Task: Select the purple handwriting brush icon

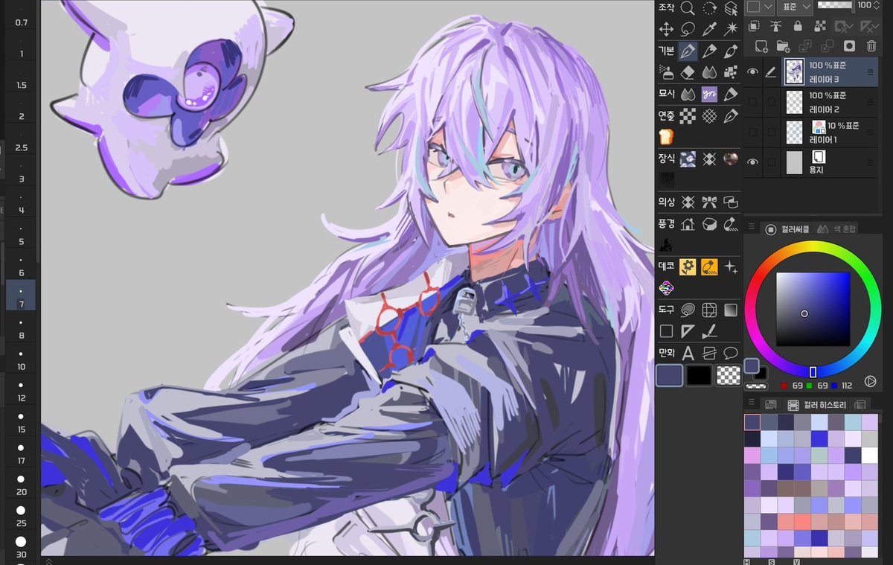Action: coord(710,94)
